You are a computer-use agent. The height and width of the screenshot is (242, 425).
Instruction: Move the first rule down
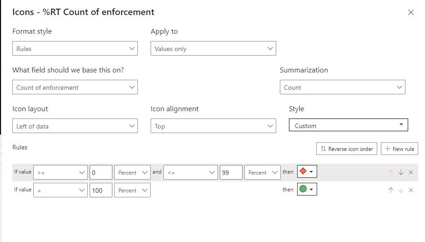point(401,172)
